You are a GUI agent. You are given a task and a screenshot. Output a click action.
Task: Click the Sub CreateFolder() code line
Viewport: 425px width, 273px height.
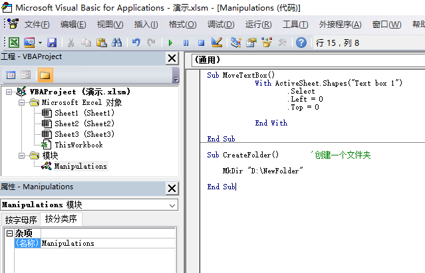click(x=243, y=155)
